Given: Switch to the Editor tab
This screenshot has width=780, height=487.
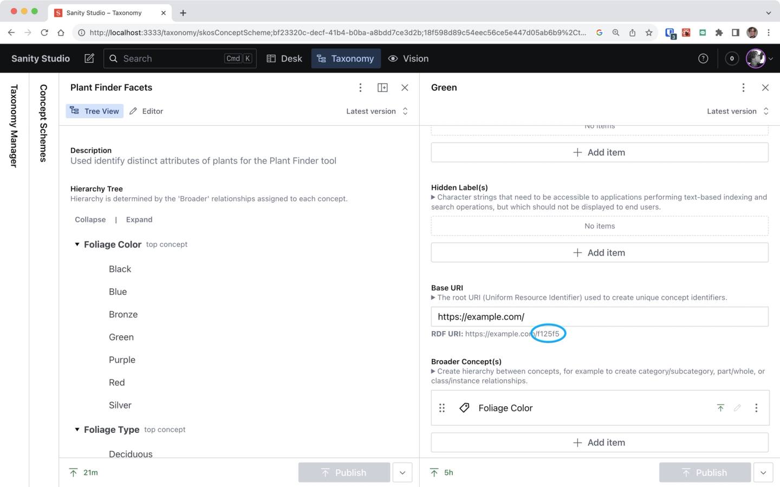Looking at the screenshot, I should click(146, 111).
